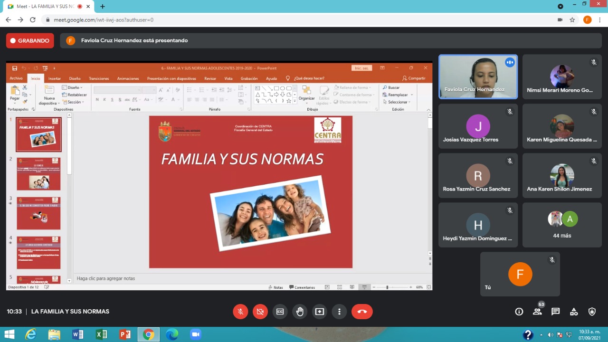
Task: Open a new Chrome tab
Action: 103,7
